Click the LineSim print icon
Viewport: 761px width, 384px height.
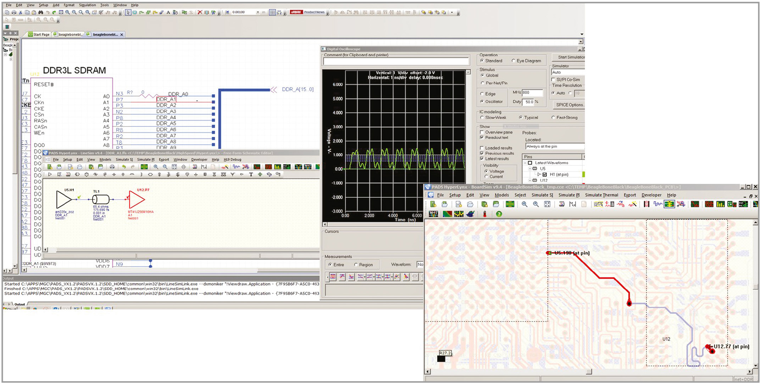click(x=112, y=167)
